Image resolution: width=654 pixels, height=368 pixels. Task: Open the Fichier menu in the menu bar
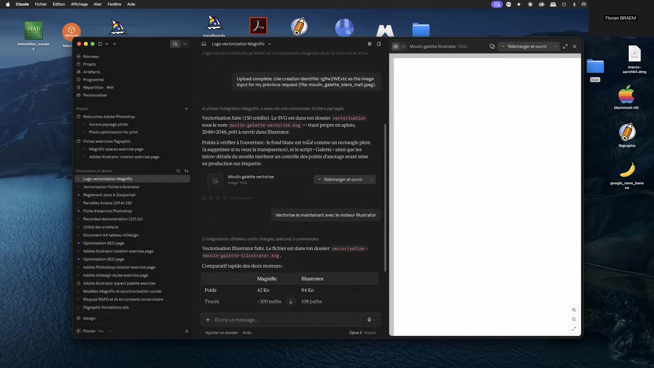pyautogui.click(x=41, y=4)
